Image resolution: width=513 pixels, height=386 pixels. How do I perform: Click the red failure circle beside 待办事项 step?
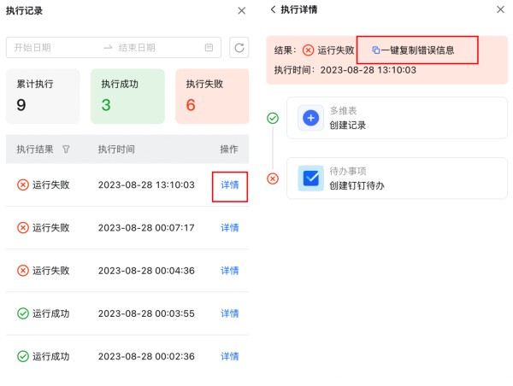coord(273,178)
